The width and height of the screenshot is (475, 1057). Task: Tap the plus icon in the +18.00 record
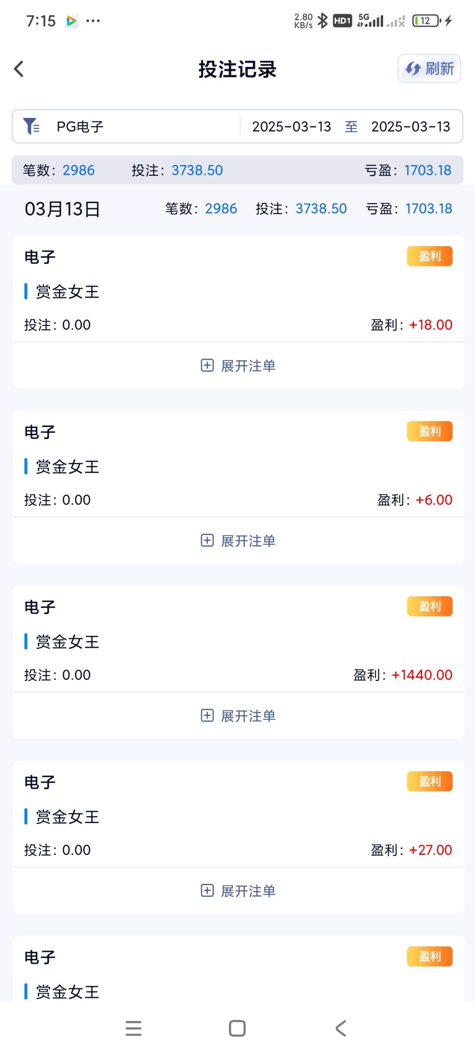[x=207, y=366]
